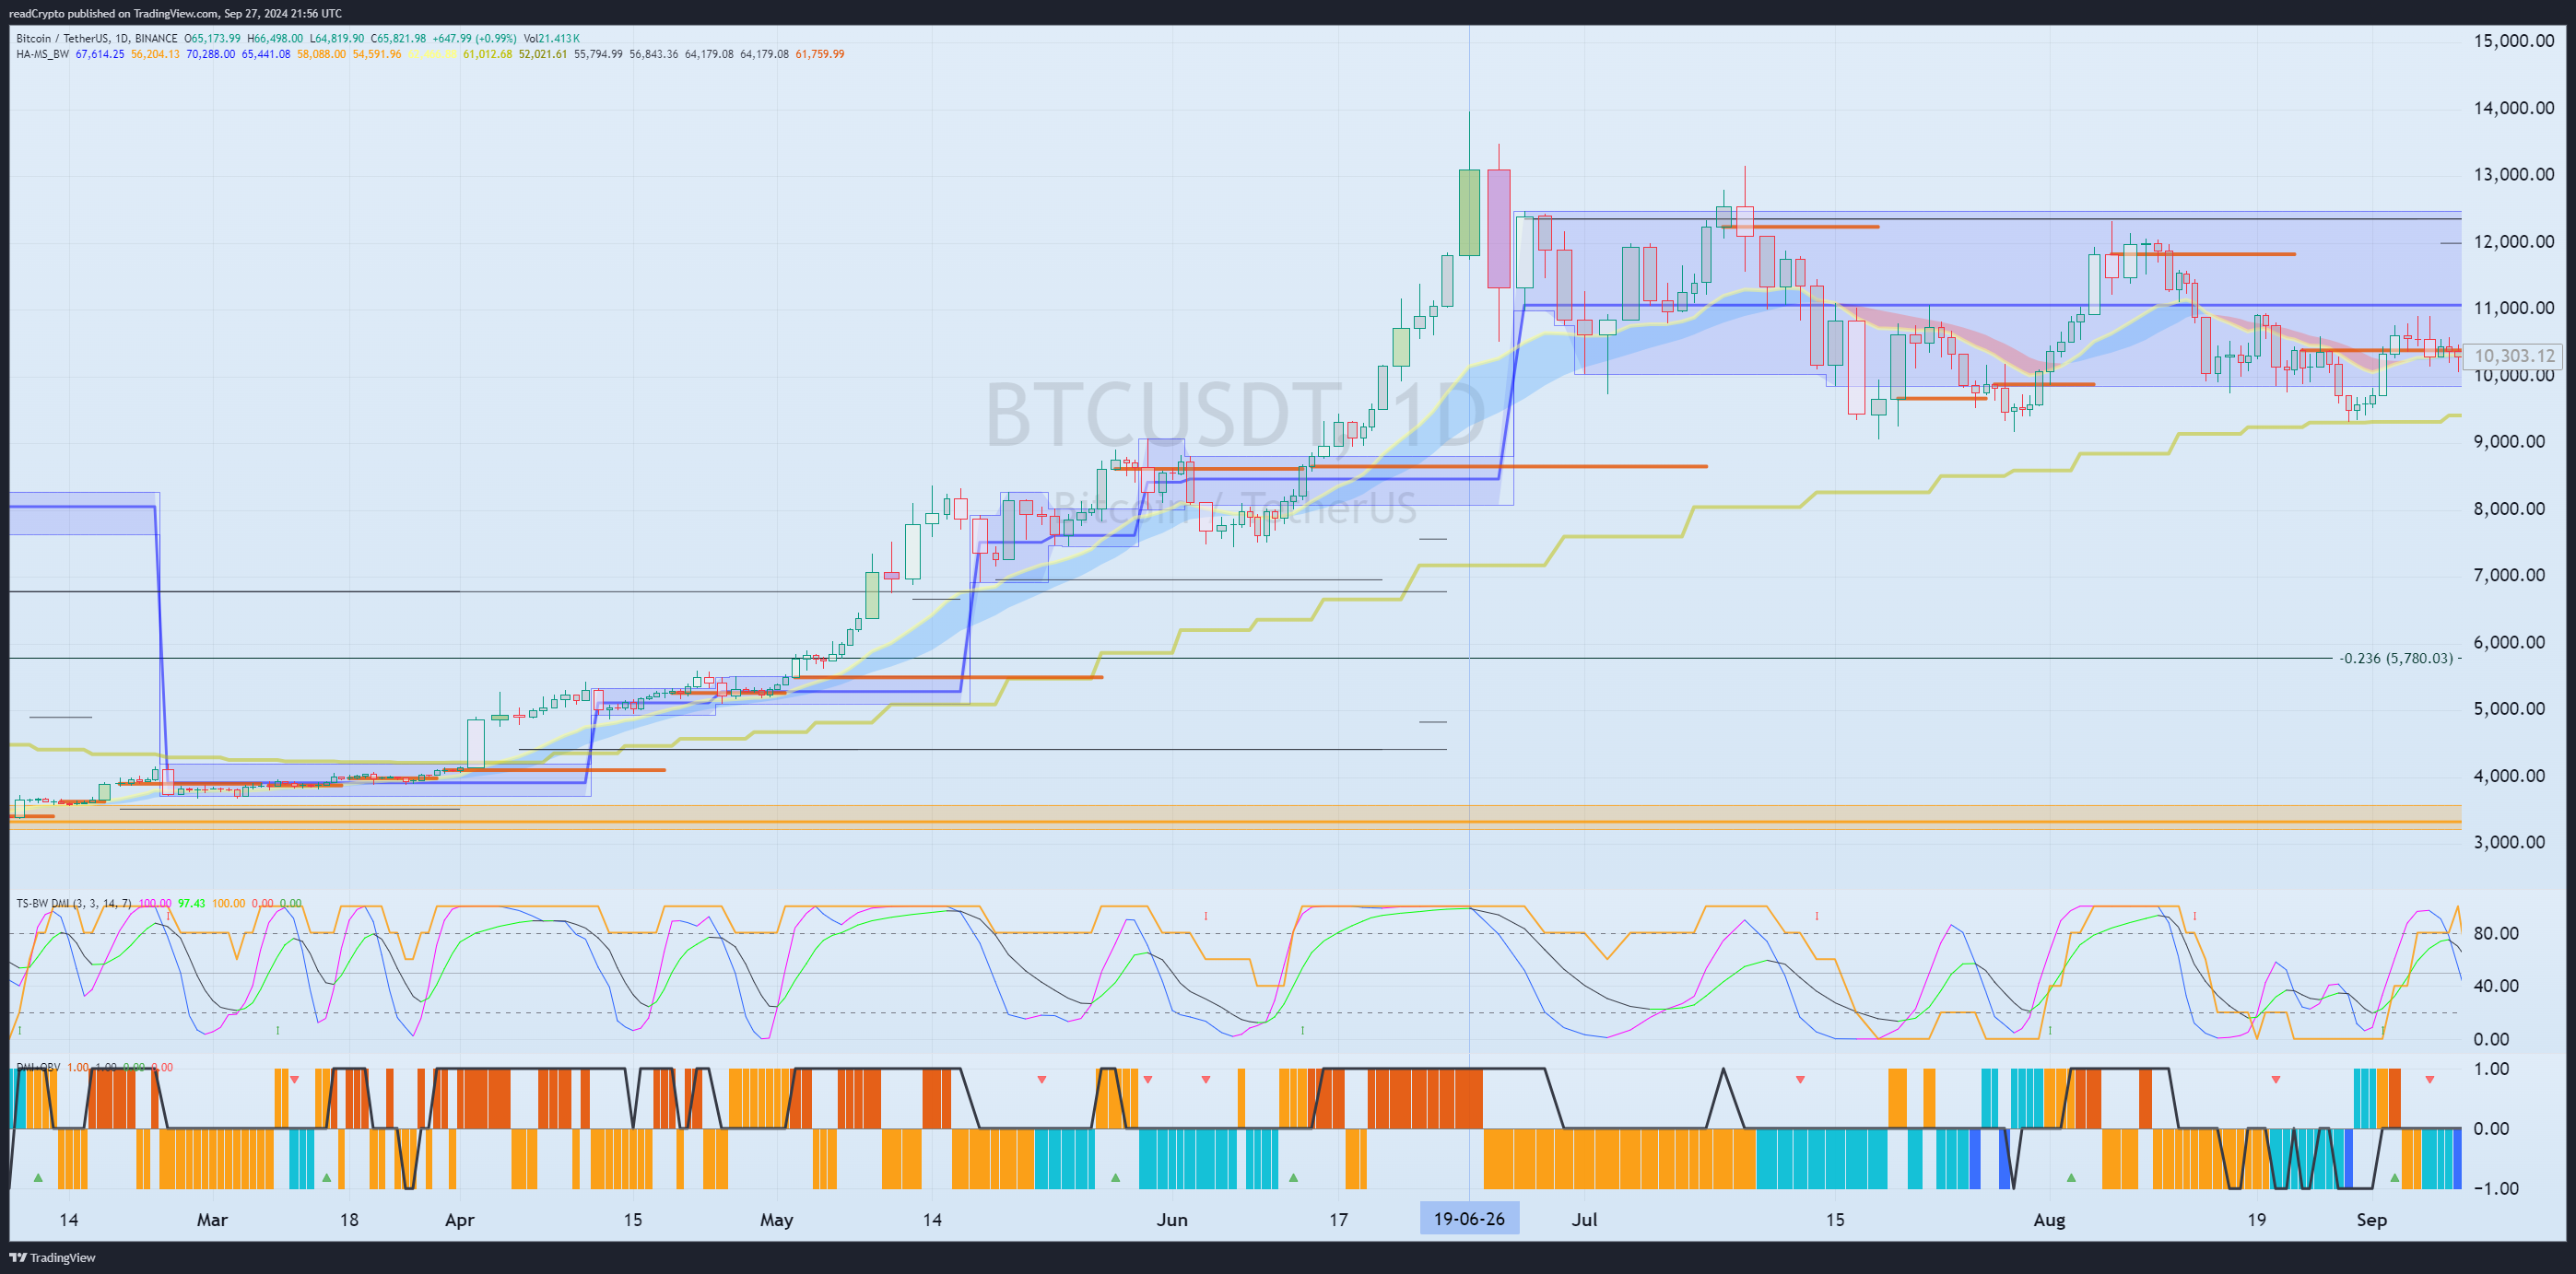The height and width of the screenshot is (1274, 2576).
Task: Click the 'readCrypto published on TradingView.com' header text
Action: pos(113,13)
